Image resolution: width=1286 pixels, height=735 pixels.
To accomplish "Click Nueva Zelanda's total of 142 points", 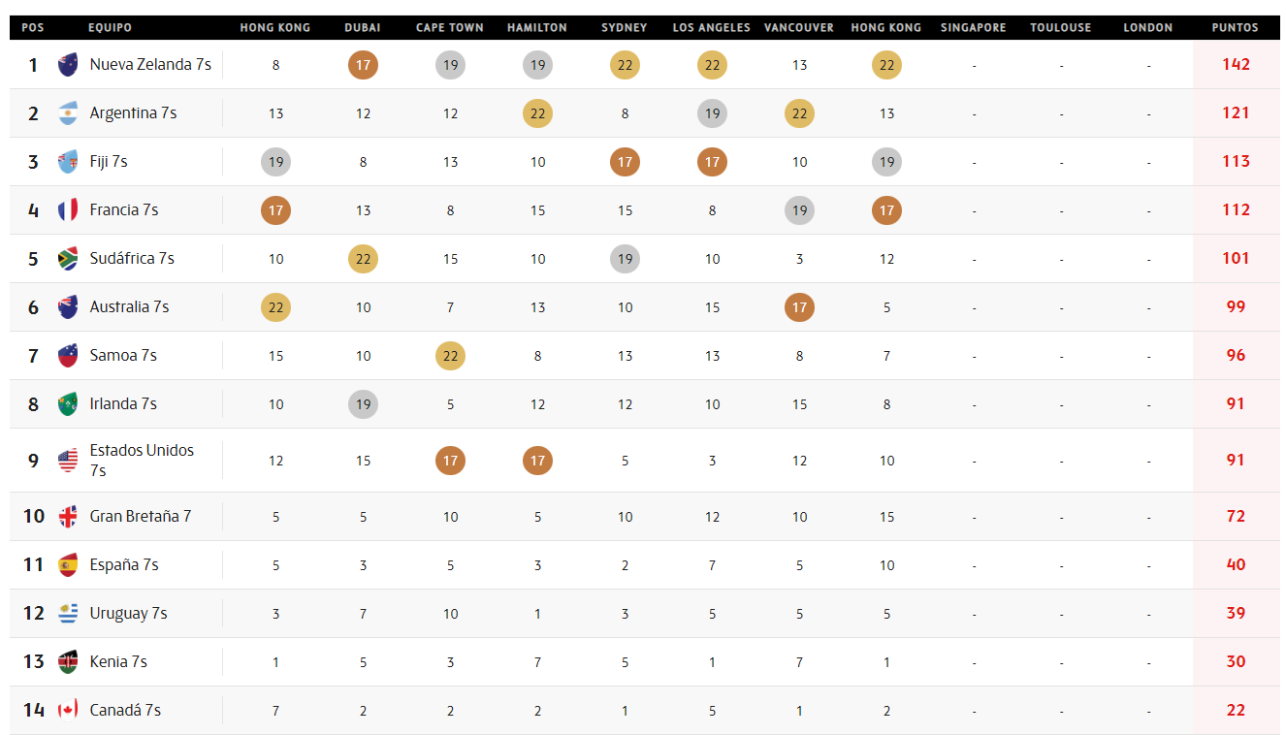I will pyautogui.click(x=1236, y=65).
